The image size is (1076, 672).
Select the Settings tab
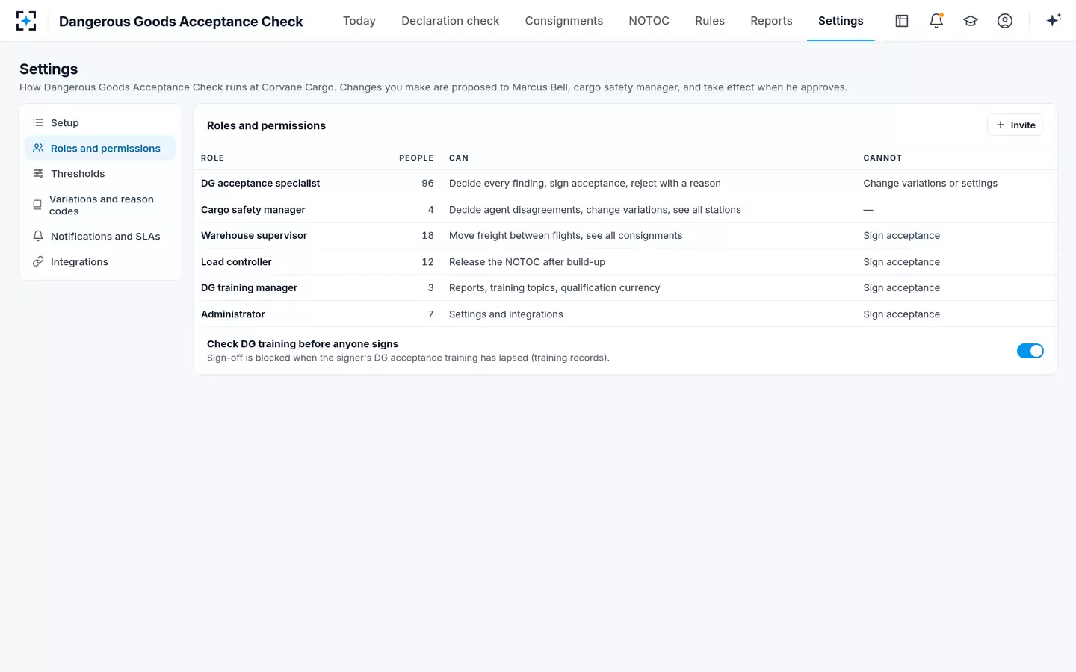[x=841, y=21]
